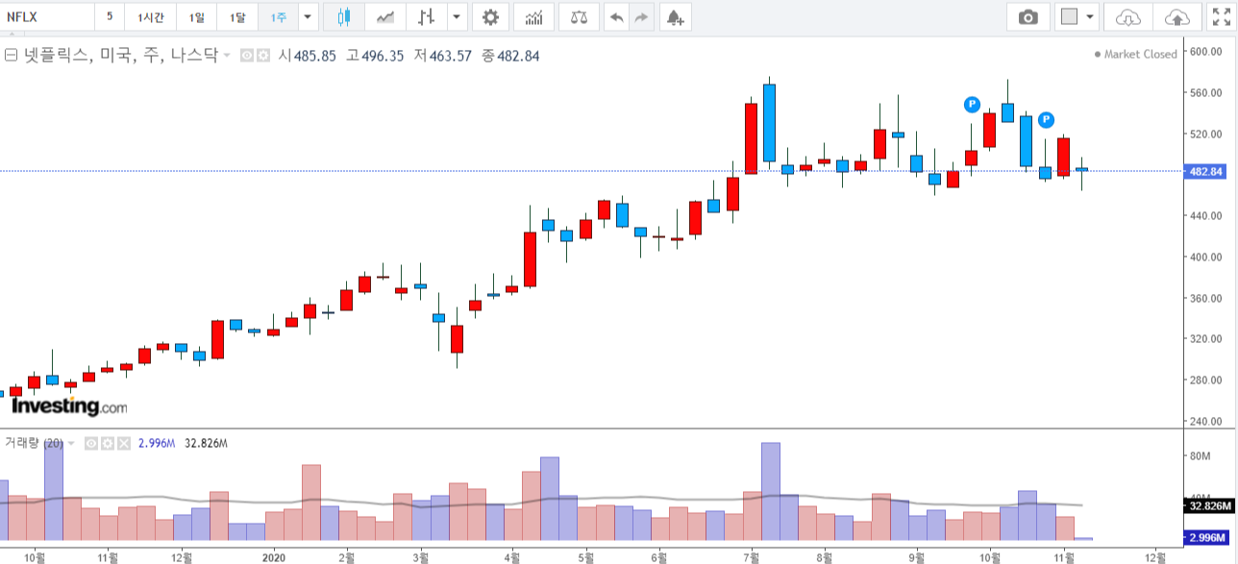Toggle visibility of 넷플릭스 price series

pos(245,56)
